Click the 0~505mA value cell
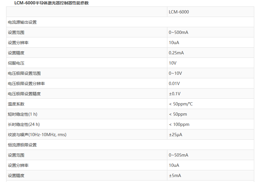 pos(178,155)
